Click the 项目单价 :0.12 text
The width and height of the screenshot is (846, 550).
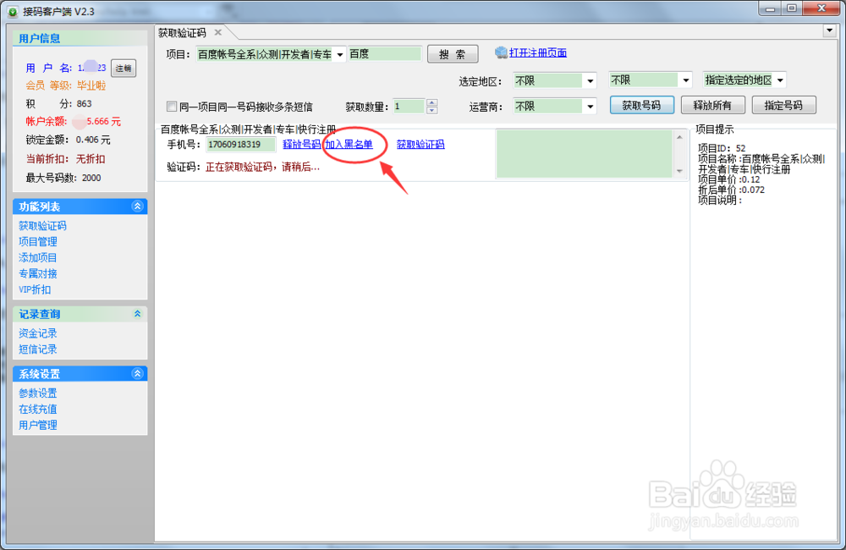tap(729, 179)
